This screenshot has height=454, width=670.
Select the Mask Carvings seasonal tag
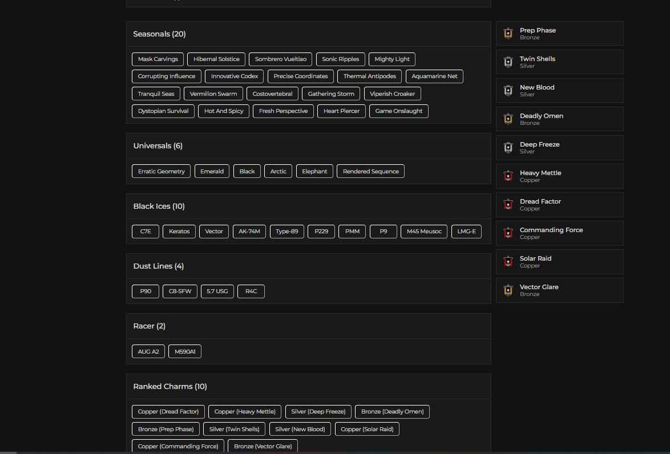point(158,59)
